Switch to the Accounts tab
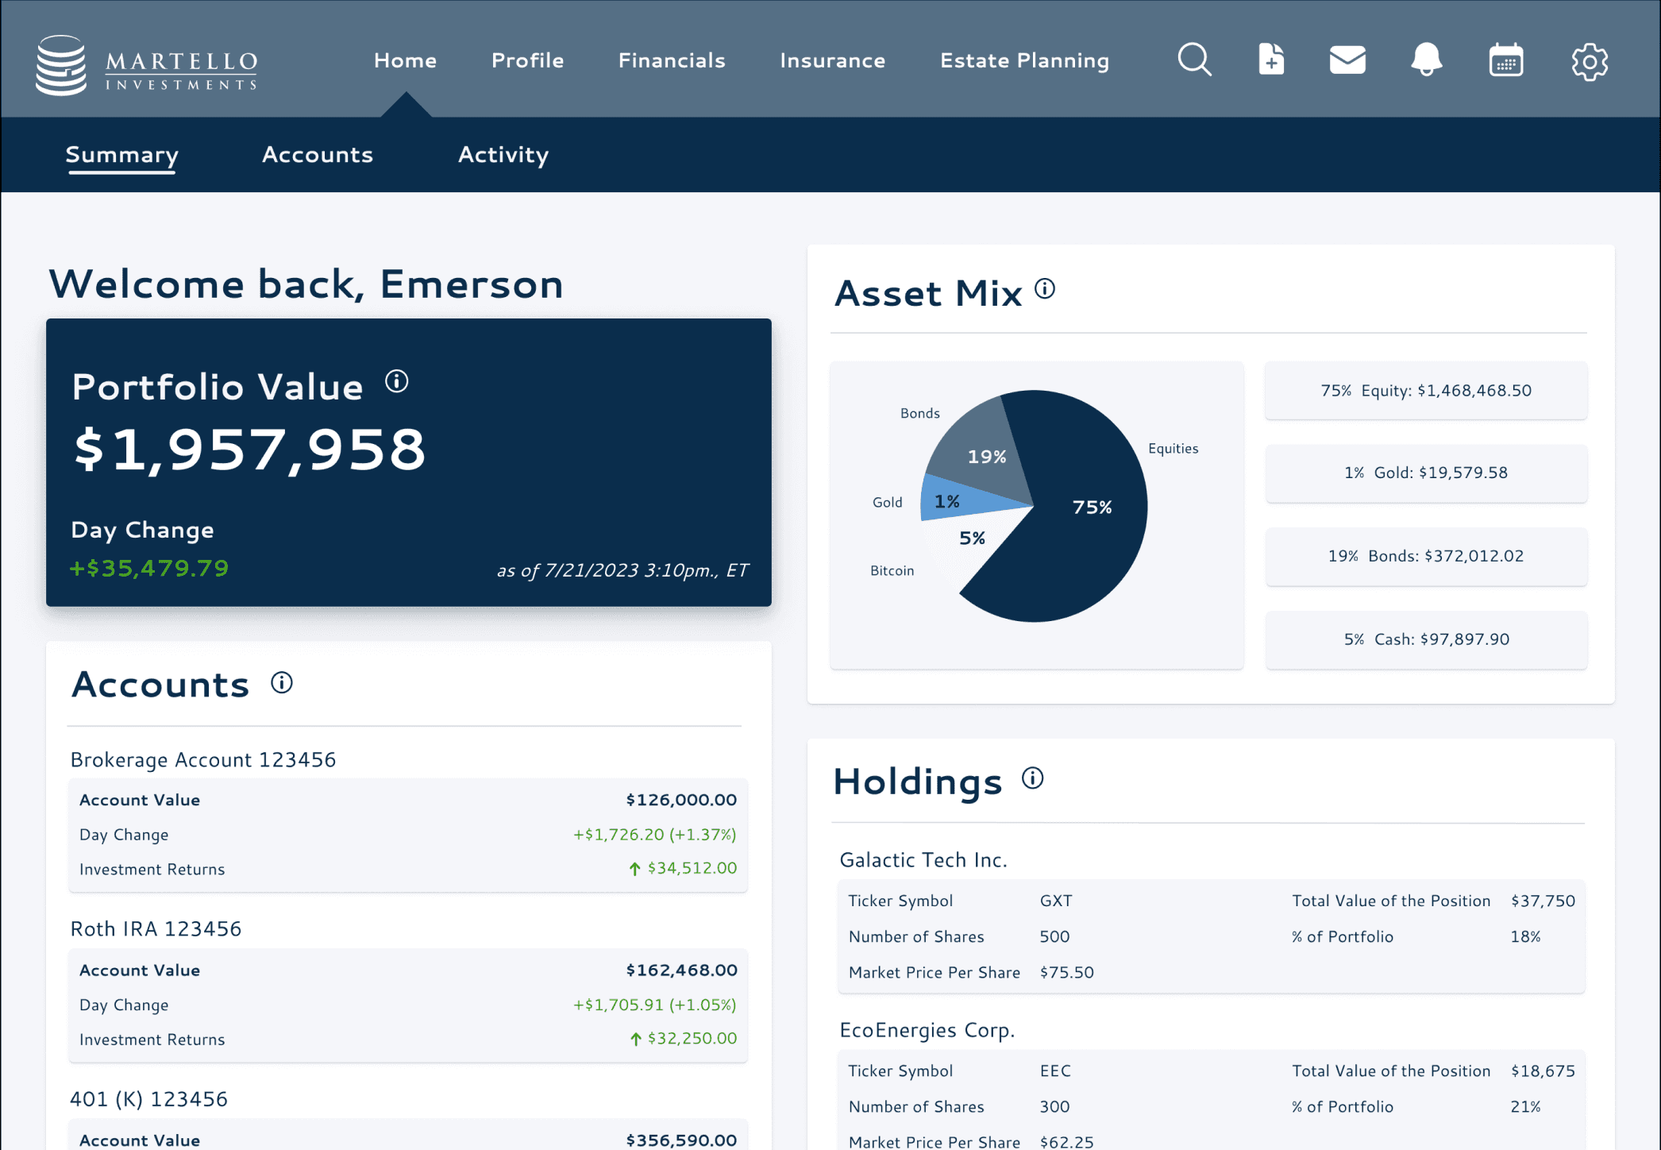Screen dimensions: 1661x1150 pos(318,154)
